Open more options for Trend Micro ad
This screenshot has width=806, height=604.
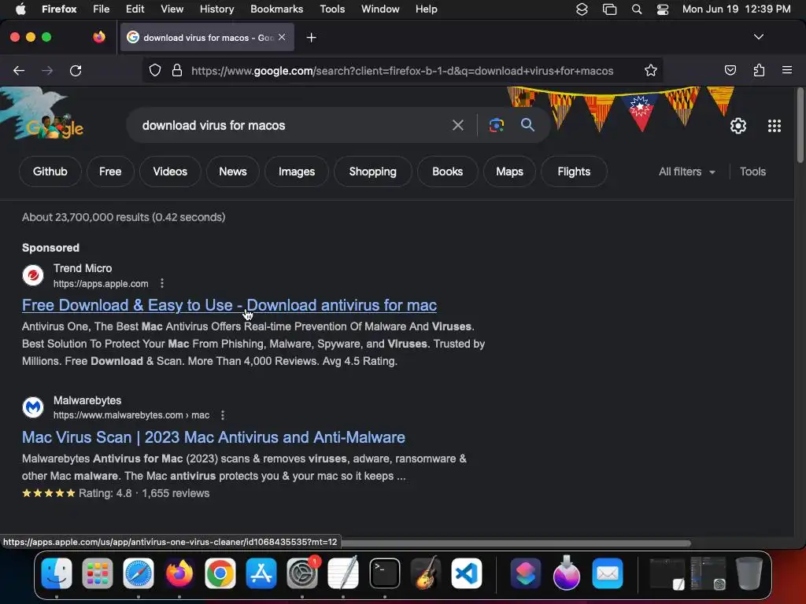162,283
